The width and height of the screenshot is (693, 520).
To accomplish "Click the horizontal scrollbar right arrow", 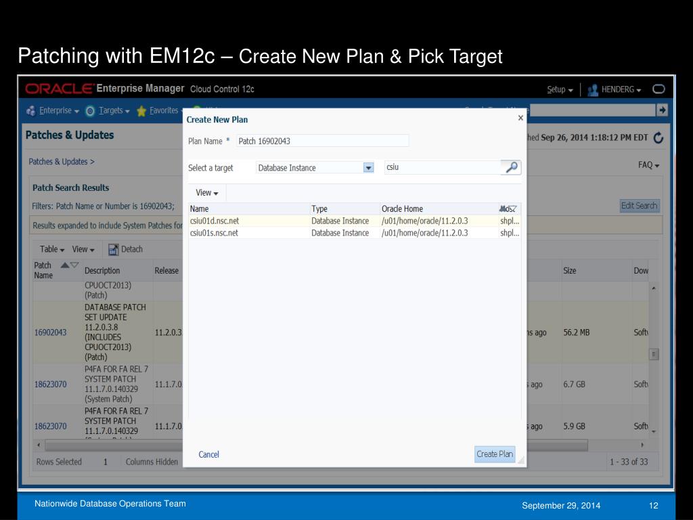I will [642, 445].
